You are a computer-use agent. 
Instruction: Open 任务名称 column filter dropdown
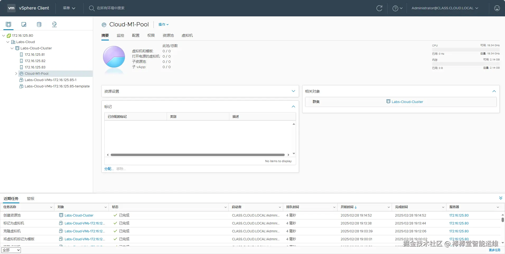point(51,207)
